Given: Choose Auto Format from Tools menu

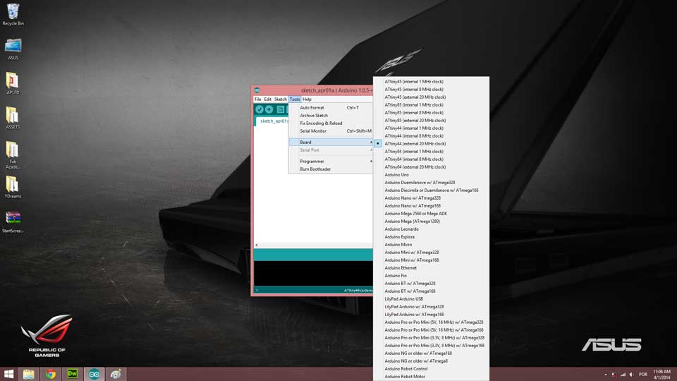Looking at the screenshot, I should click(x=330, y=107).
